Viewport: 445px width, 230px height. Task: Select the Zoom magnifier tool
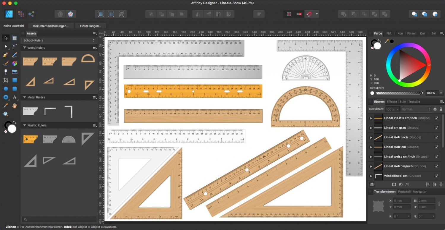6,114
